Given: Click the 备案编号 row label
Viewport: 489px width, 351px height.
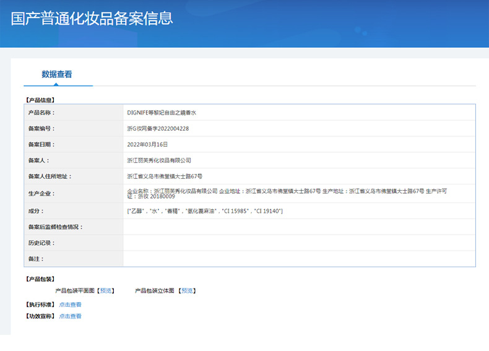Looking at the screenshot, I should (x=41, y=129).
